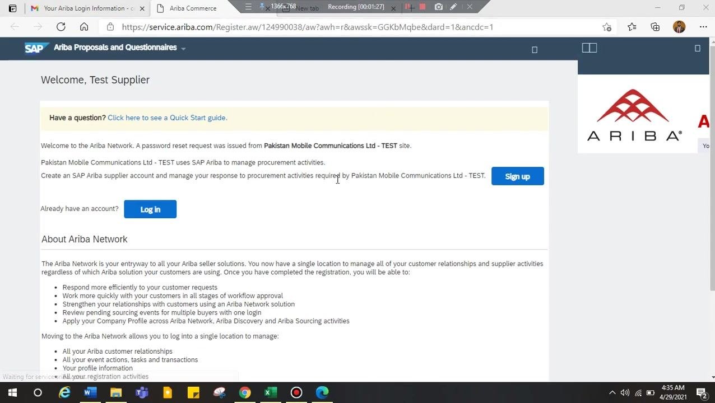Open the Collections icon in Edge
This screenshot has width=715, height=403.
[655, 27]
